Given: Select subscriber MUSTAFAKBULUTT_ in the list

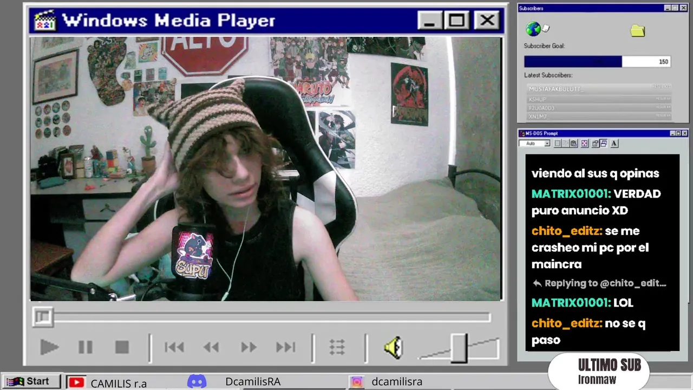Looking at the screenshot, I should coord(599,88).
